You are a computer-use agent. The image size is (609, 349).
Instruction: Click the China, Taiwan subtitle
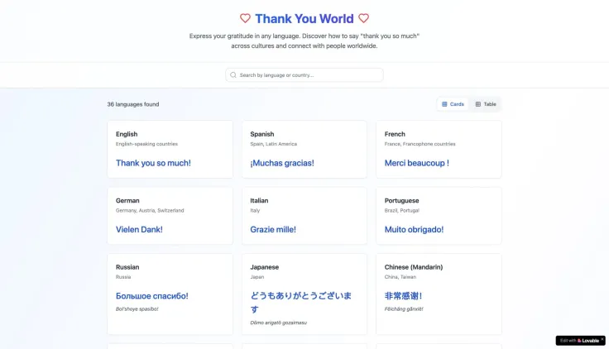[400, 277]
